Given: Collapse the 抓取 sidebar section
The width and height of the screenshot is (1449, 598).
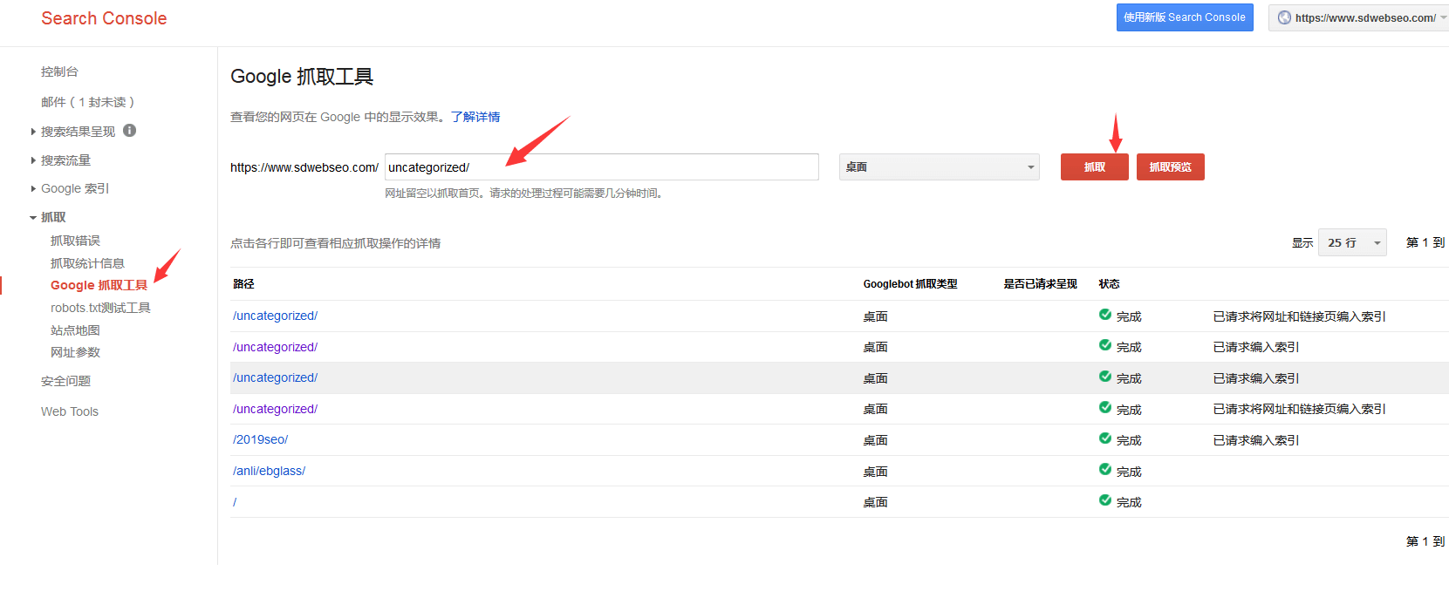Looking at the screenshot, I should [33, 218].
